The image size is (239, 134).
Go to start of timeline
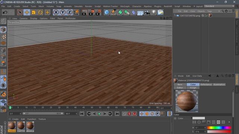click(x=82, y=114)
